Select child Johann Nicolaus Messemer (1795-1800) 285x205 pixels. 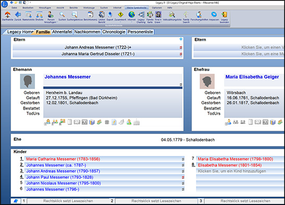105,183
